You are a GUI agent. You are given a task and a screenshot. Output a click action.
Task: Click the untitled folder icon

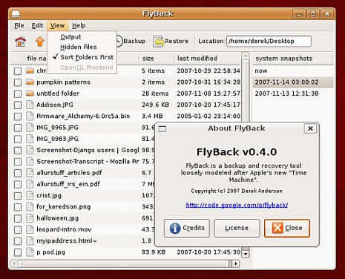pyautogui.click(x=30, y=93)
